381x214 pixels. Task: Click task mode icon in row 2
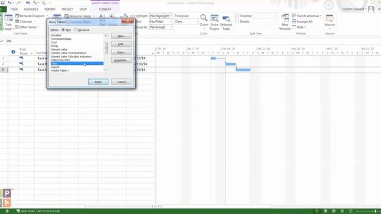click(21, 64)
